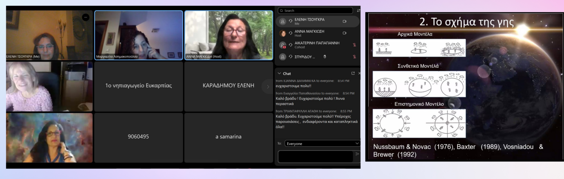Screen dimensions: 564x179
Task: Click the camera icon next to ΕΛΕΝΗ ΤΣΟΥΓΚΡΑ
Action: tap(344, 21)
